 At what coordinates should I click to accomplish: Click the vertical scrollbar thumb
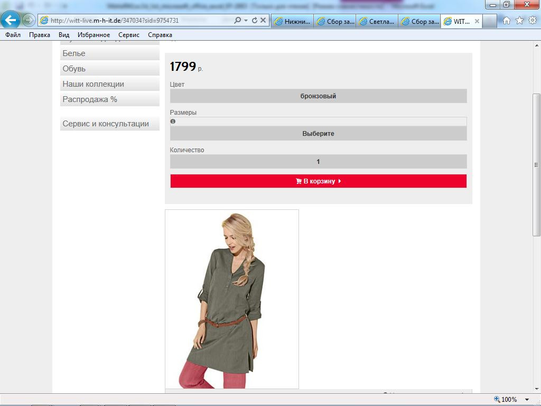tap(536, 165)
